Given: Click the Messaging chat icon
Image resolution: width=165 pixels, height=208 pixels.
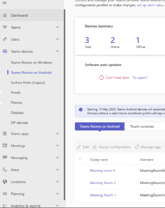Looking at the screenshot, I should 5,158.
